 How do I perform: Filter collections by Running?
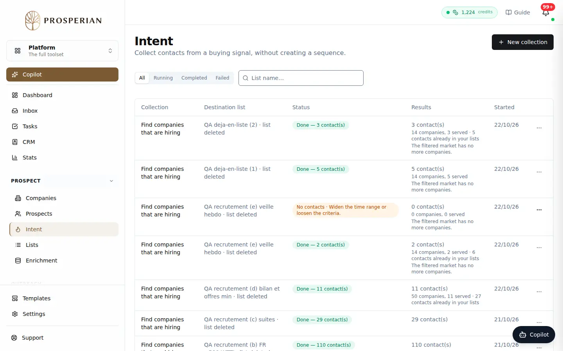(x=163, y=78)
